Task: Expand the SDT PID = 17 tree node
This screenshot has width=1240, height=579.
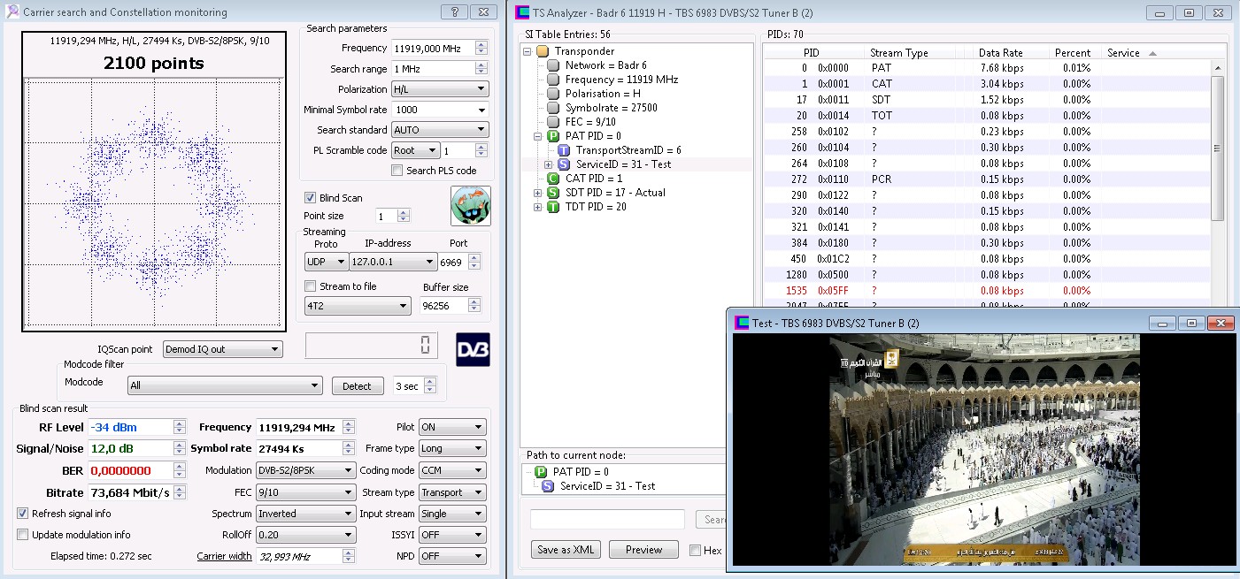Action: tap(538, 193)
